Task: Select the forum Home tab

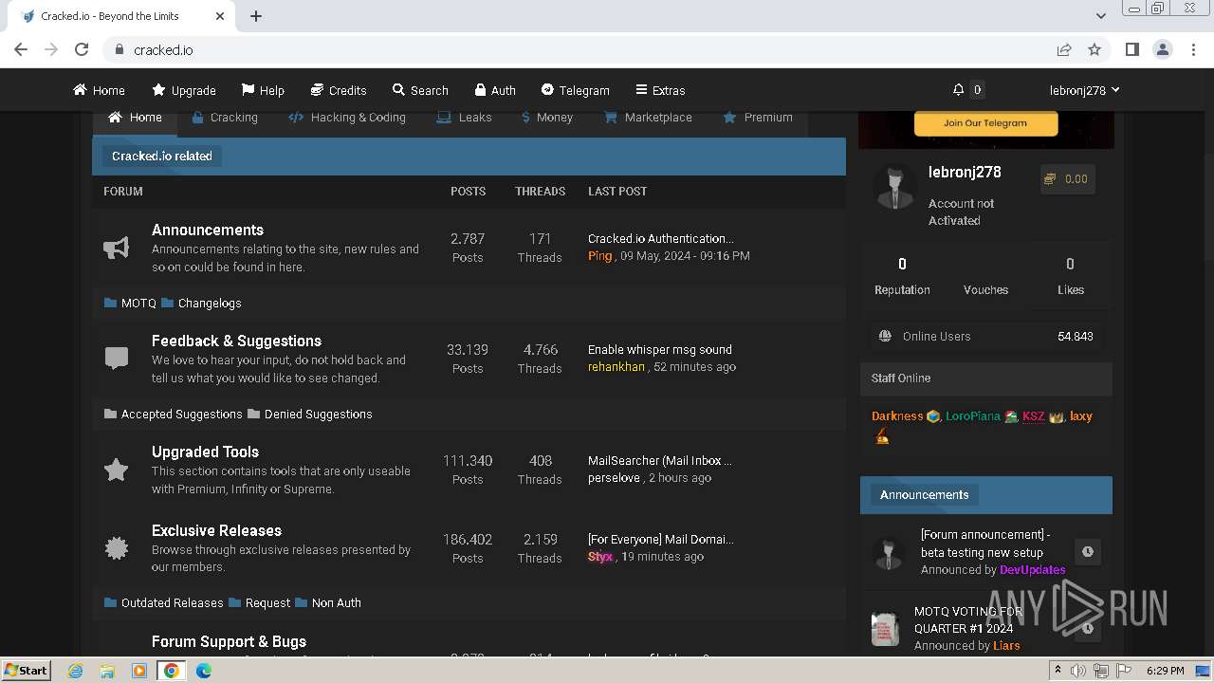Action: 135,118
